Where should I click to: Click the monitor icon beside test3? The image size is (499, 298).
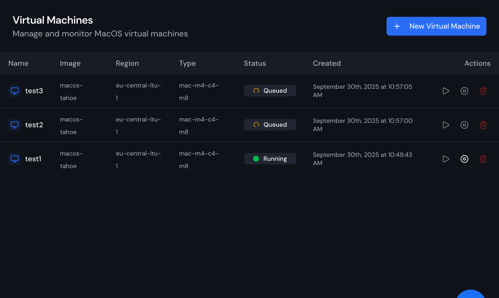pyautogui.click(x=14, y=91)
